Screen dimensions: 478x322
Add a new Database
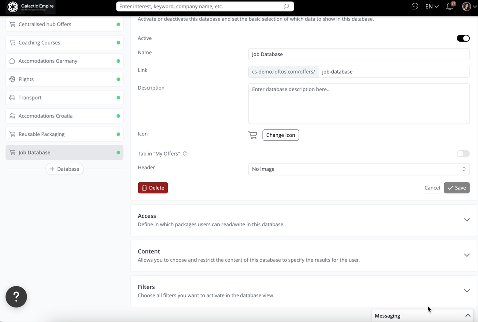65,169
